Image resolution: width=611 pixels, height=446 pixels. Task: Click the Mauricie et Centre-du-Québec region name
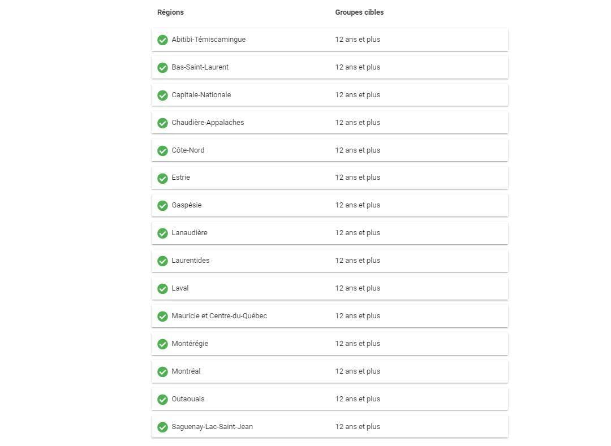(219, 316)
